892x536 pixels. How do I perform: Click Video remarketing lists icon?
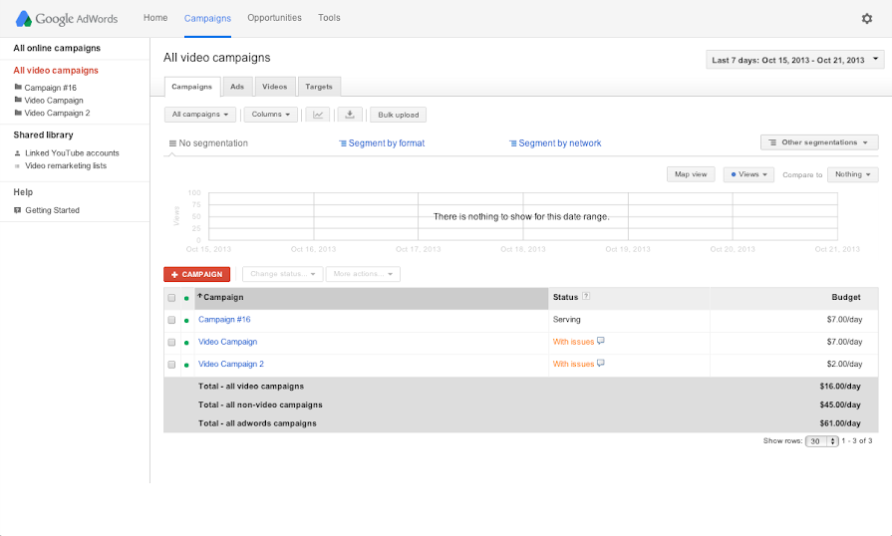tap(17, 166)
